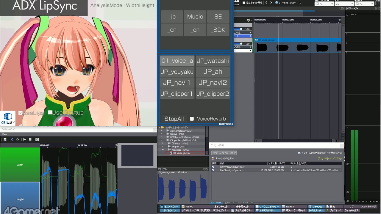Select the _cn category button
The image size is (381, 214).
(x=195, y=30)
